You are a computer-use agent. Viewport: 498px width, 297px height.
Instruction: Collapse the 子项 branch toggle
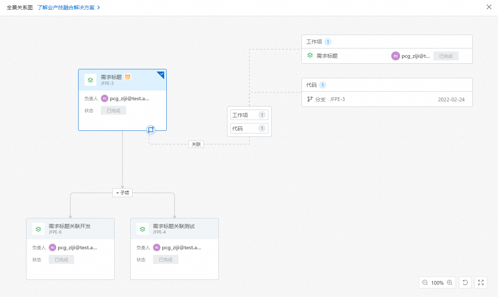tap(122, 193)
